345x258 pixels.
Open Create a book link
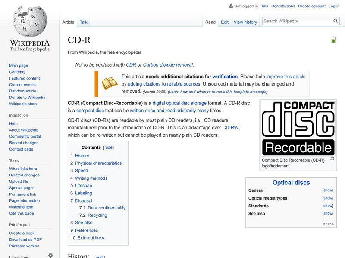(22, 233)
